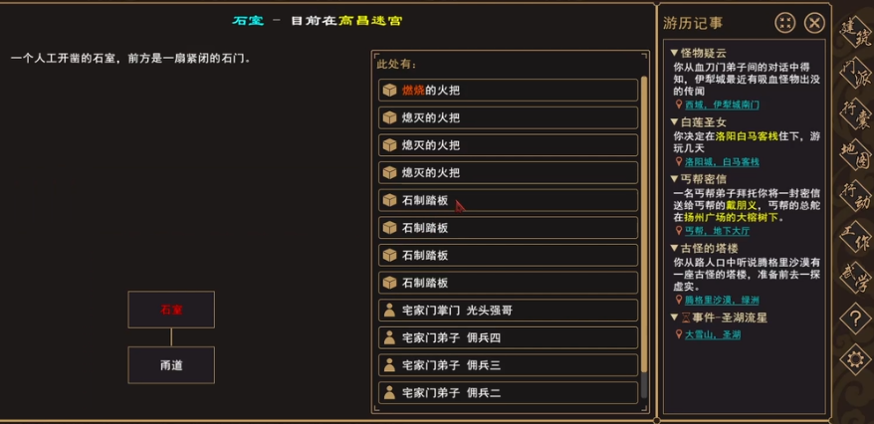Click the question mark help icon
Viewport: 874px width, 424px height.
pos(853,318)
